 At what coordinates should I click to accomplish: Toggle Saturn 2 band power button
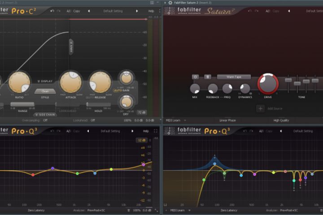pyautogui.click(x=195, y=77)
